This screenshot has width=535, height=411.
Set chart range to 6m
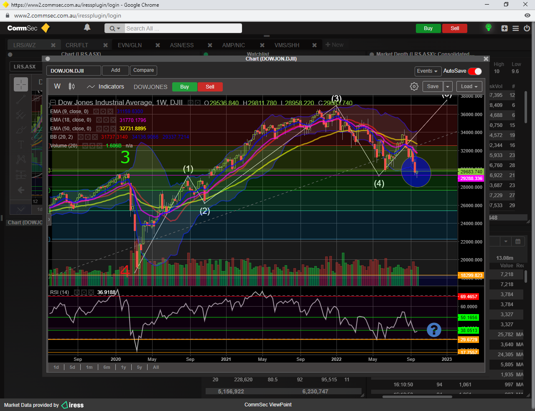107,367
